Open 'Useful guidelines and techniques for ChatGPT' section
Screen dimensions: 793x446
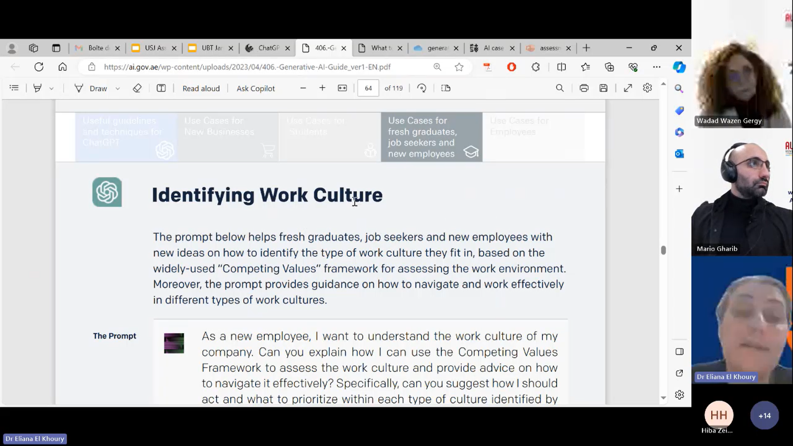(126, 137)
